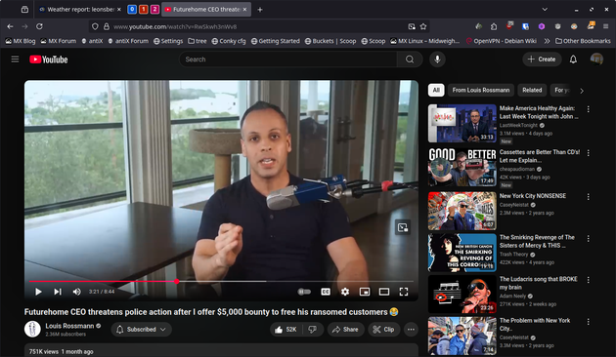616x357 pixels.
Task: Open picture-in-picture icon in address bar
Action: click(x=412, y=26)
